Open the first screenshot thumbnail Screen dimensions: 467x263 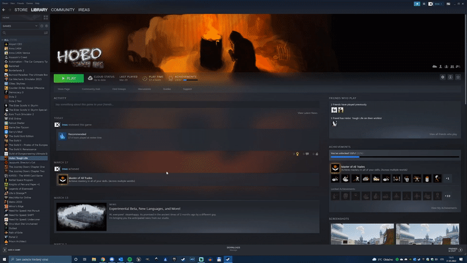362,234
